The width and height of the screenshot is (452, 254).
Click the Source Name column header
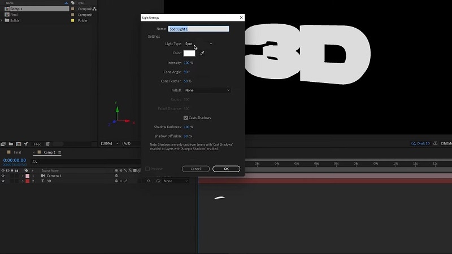pos(50,170)
